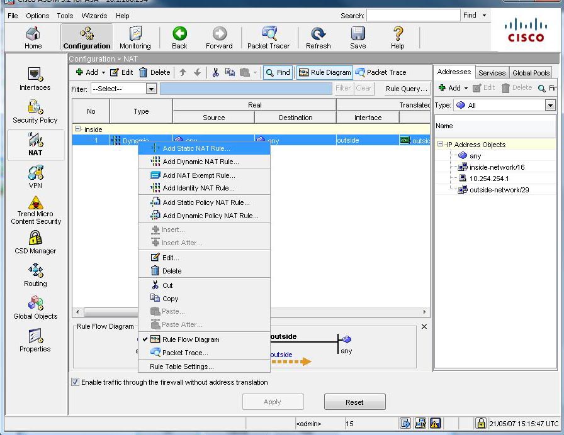564x435 pixels.
Task: Click the Forward arrow icon
Action: (x=220, y=33)
